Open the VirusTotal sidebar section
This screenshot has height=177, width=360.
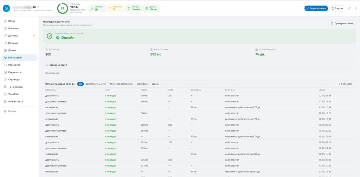(x=20, y=94)
